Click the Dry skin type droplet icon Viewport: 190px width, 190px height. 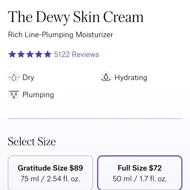[14, 77]
